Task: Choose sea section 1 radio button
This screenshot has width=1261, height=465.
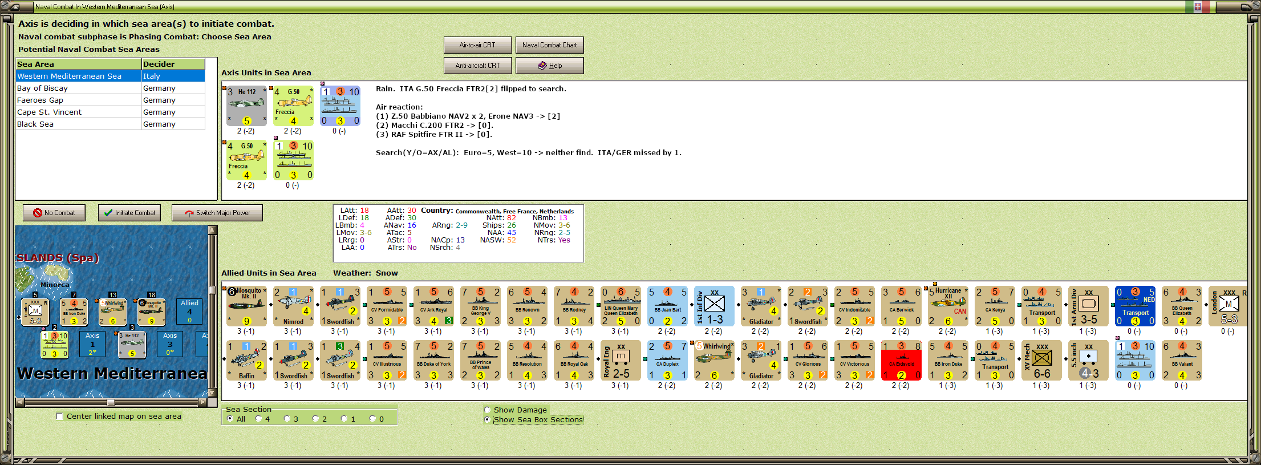Action: click(x=344, y=419)
